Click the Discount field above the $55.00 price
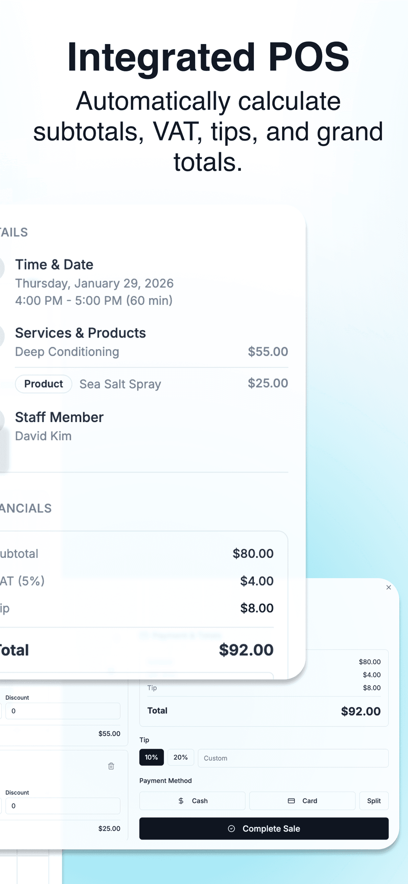408x884 pixels. point(63,711)
